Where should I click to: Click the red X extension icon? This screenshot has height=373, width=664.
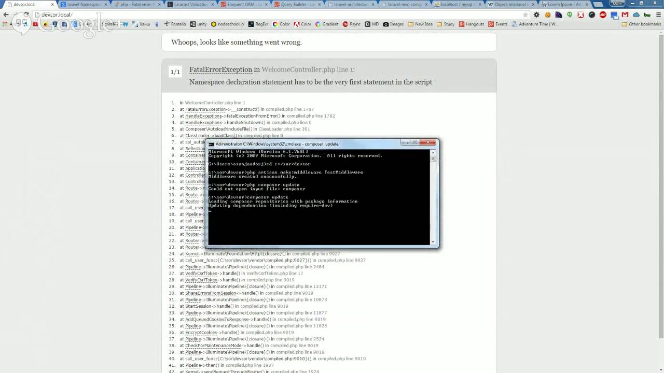coord(580,15)
